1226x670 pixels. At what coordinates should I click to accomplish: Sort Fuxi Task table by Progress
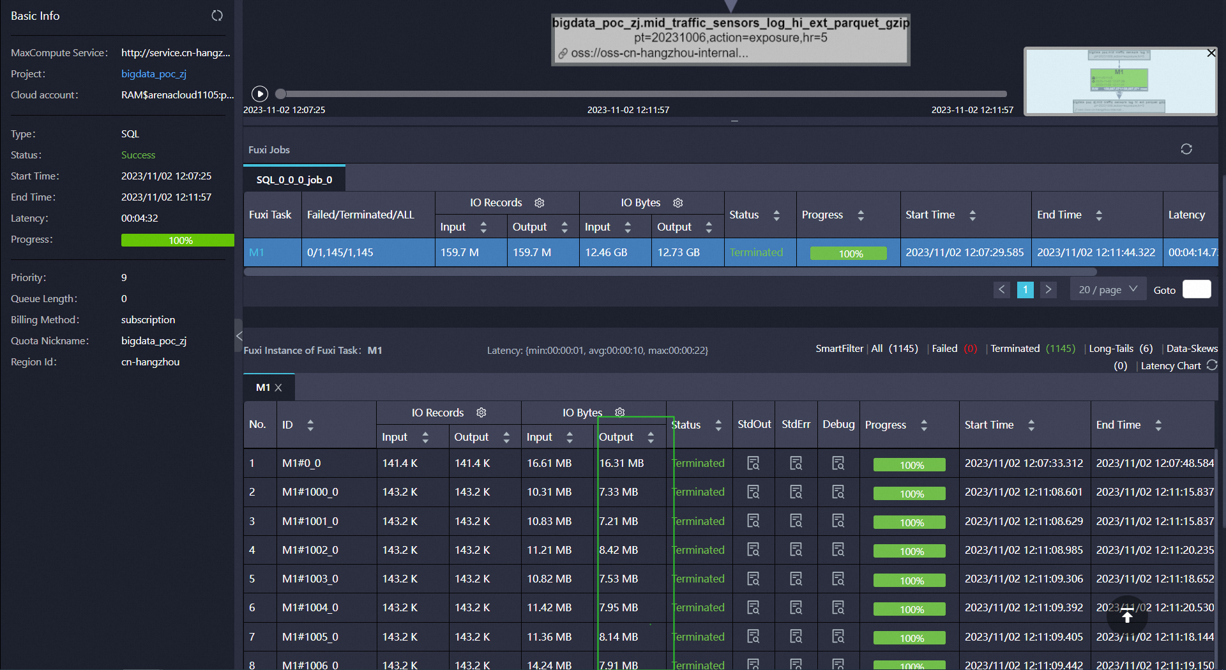click(x=861, y=215)
